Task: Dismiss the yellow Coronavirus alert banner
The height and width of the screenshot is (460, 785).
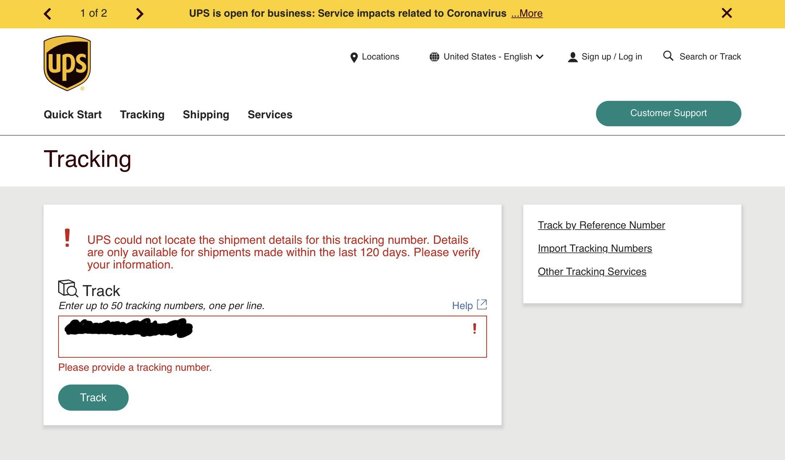Action: click(726, 13)
